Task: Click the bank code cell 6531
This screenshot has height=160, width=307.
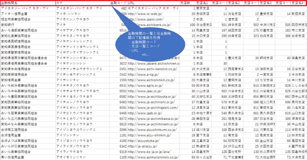Action: coord(119,86)
